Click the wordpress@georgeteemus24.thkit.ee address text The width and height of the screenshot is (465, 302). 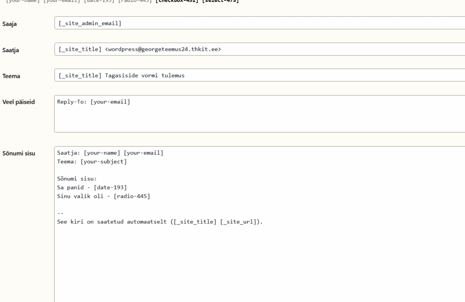coord(163,49)
